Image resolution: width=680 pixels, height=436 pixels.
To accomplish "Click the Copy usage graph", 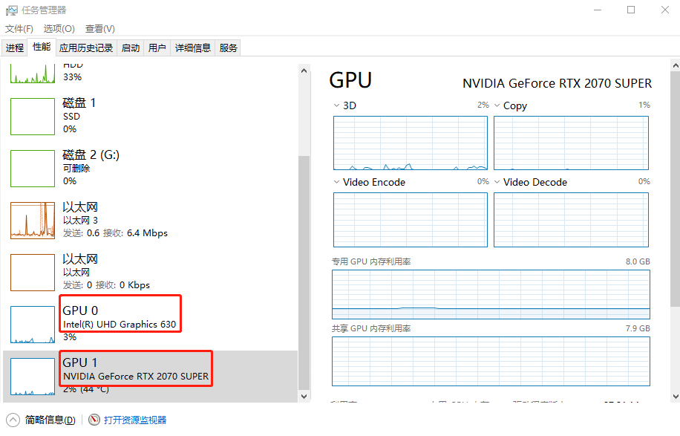I will (x=571, y=143).
